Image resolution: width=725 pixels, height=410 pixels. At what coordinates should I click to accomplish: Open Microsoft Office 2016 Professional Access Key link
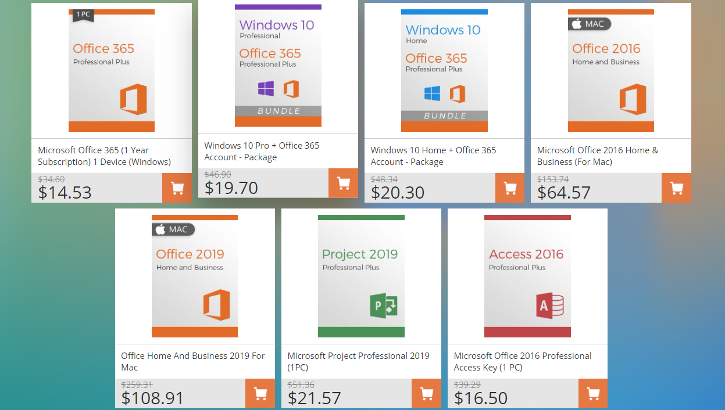pos(523,361)
